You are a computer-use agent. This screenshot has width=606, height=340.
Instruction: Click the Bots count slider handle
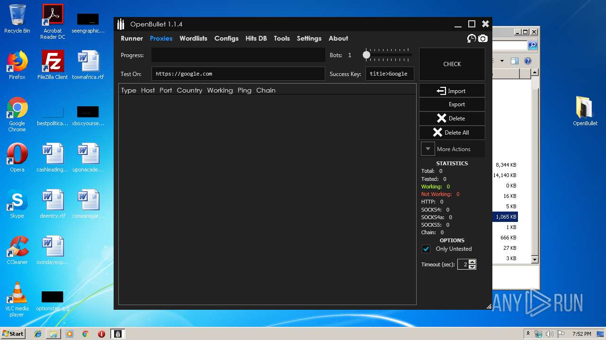(x=366, y=55)
